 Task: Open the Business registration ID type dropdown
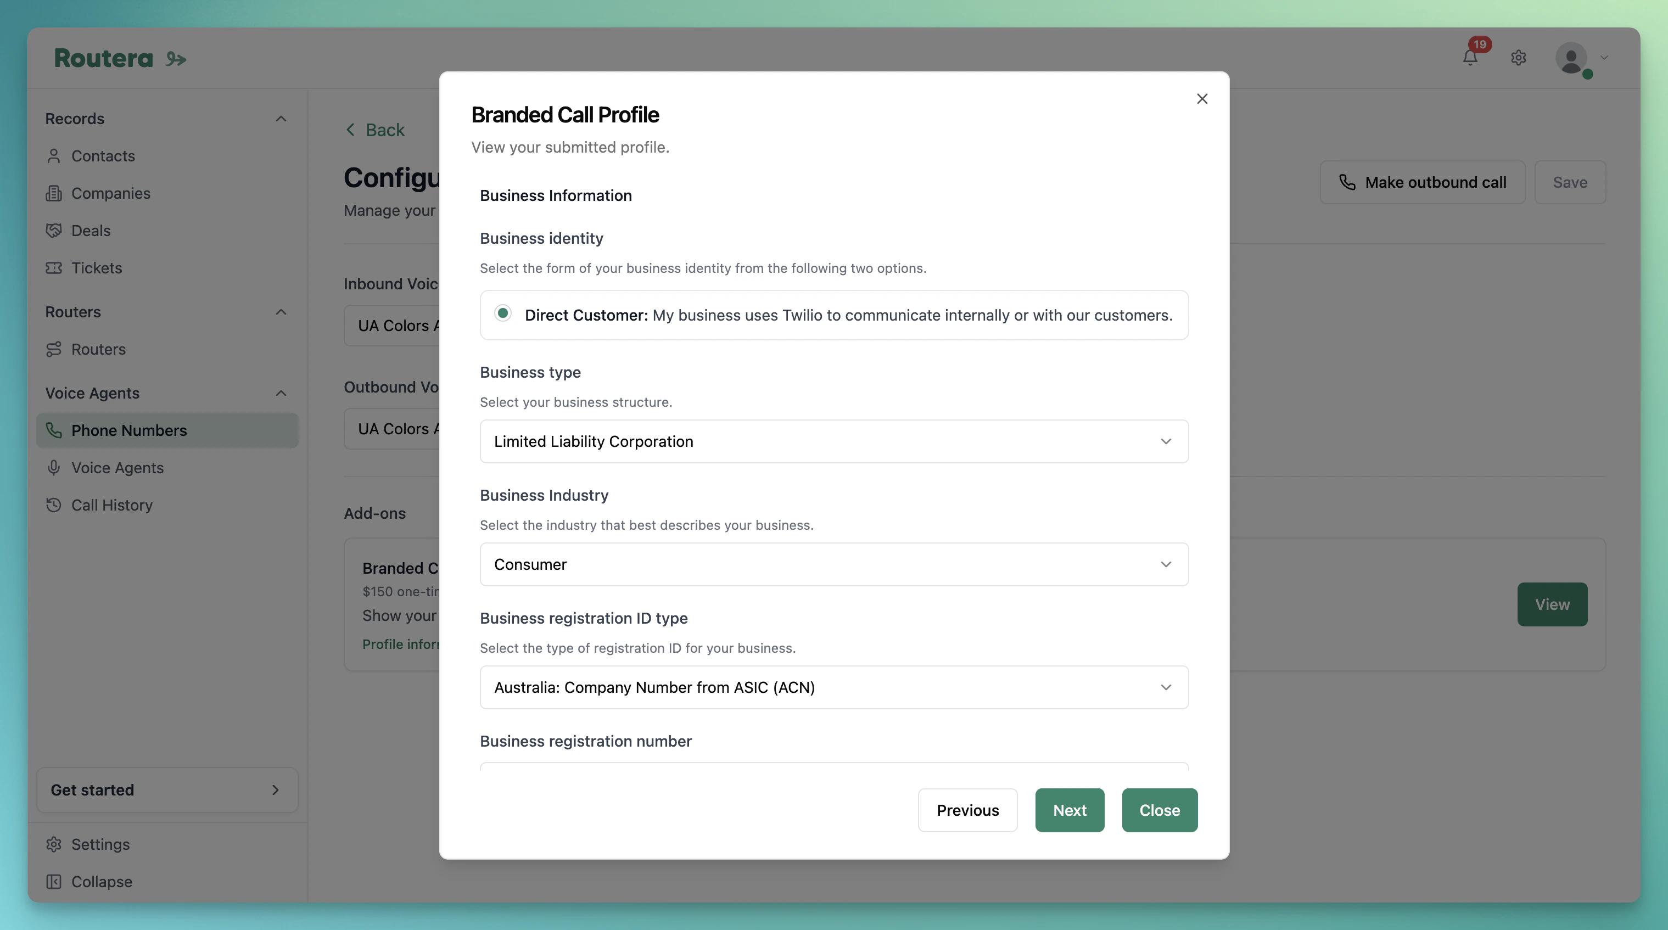coord(834,687)
